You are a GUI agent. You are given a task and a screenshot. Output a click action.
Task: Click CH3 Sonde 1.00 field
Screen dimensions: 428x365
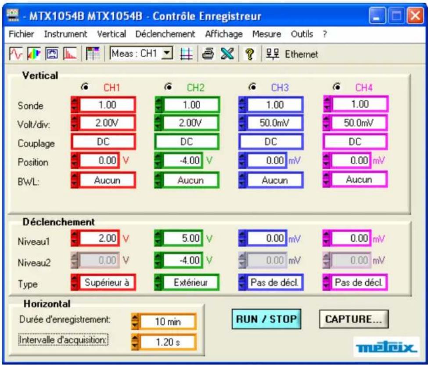pos(275,105)
